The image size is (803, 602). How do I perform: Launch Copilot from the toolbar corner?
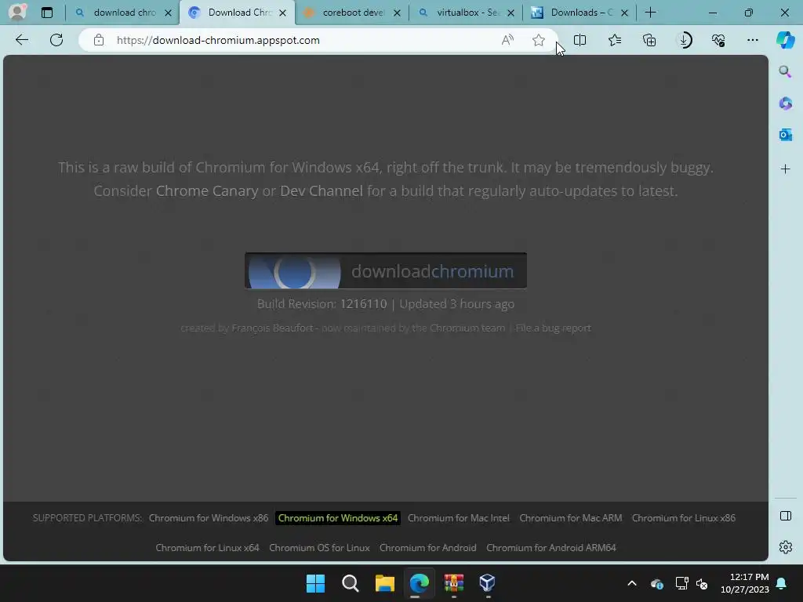[x=785, y=40]
